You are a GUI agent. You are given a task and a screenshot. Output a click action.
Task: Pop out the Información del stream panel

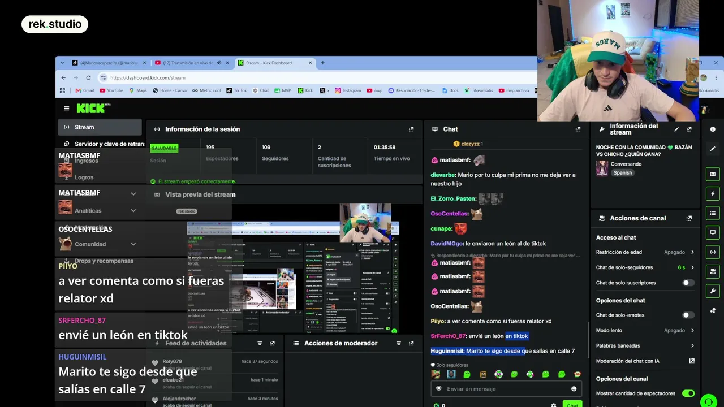pyautogui.click(x=689, y=129)
